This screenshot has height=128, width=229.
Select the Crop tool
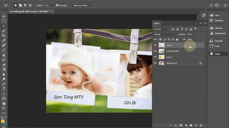[4, 36]
